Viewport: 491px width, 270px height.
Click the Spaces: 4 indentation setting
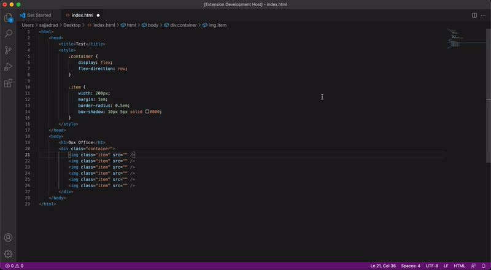411,266
